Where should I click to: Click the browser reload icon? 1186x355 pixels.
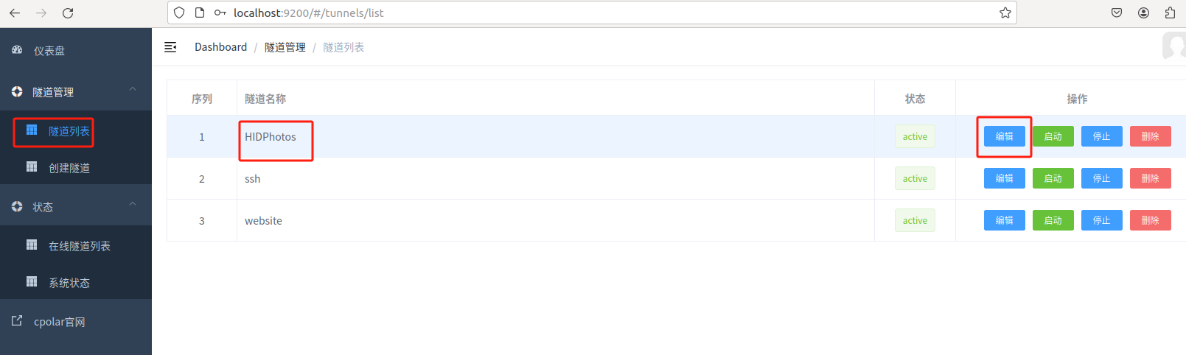68,13
